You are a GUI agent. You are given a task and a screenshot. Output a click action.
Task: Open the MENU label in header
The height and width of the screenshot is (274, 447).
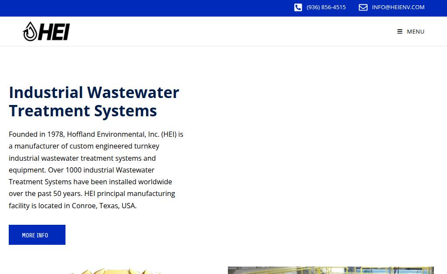pyautogui.click(x=416, y=32)
